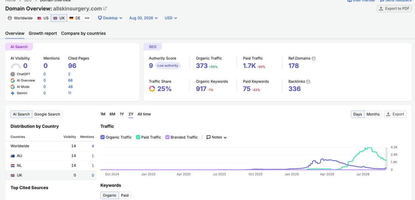Open the USD currency dropdown

pyautogui.click(x=171, y=18)
